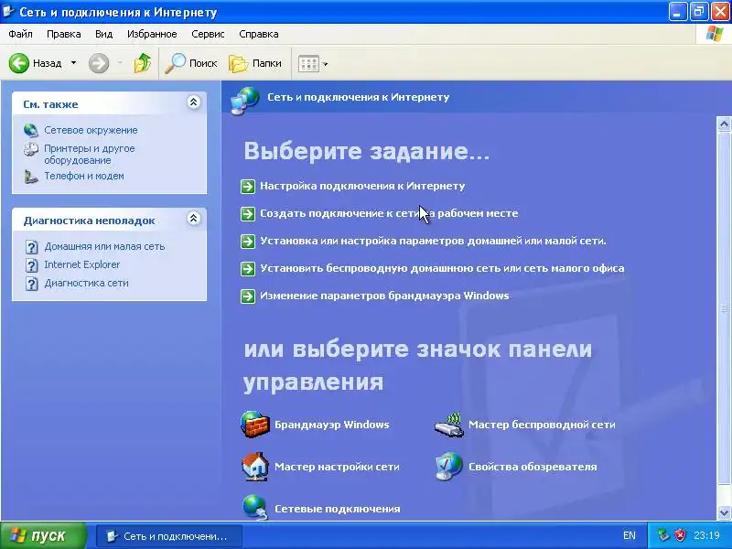Screen dimensions: 732x549
Task: Click arrow icon for Настройка подключения к Интернету
Action: 248,187
